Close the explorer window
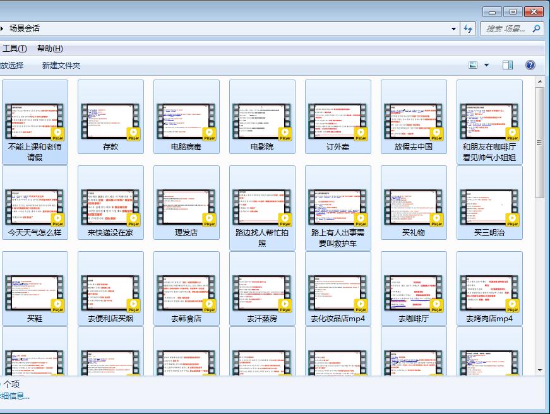 point(534,12)
